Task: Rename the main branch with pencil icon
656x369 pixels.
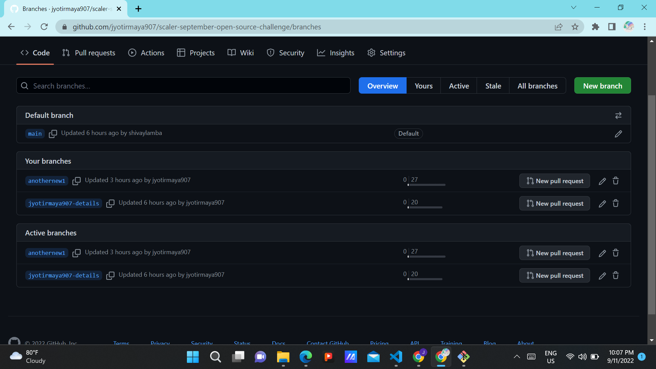Action: point(618,134)
